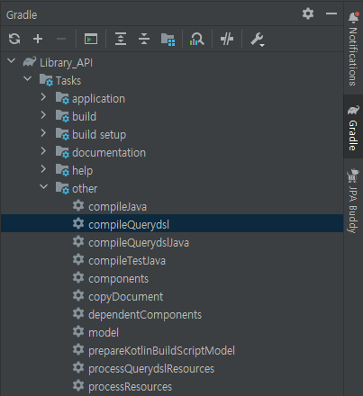Collapse the Library_API project node
The image size is (363, 396).
(12, 61)
